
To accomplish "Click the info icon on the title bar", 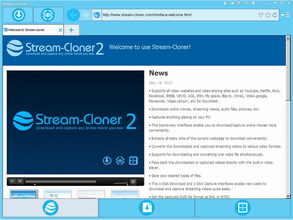I will click(x=267, y=3).
